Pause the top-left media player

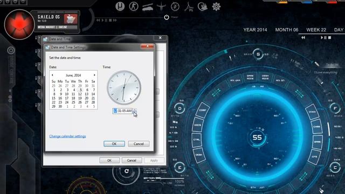click(x=106, y=20)
